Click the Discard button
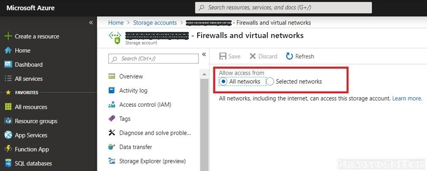This screenshot has width=427, height=171. click(263, 57)
